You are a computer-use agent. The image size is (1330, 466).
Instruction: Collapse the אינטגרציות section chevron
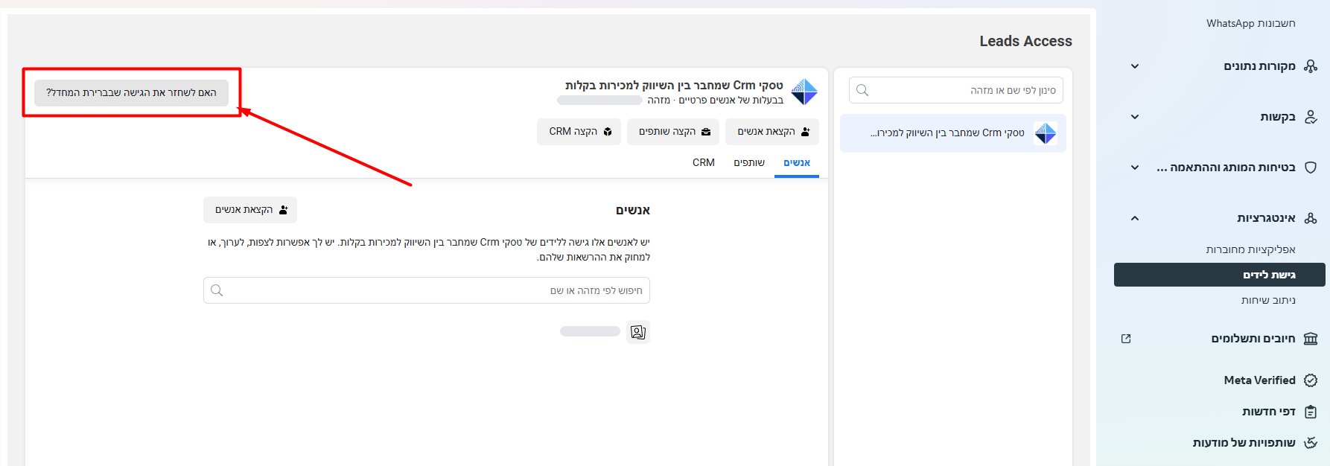pyautogui.click(x=1135, y=218)
